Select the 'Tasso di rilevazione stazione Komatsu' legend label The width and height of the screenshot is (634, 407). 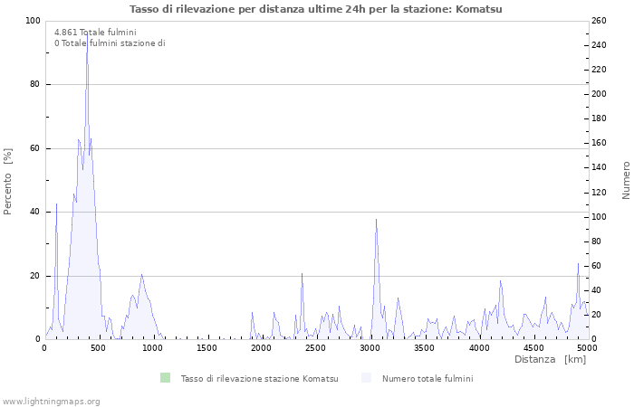point(259,379)
